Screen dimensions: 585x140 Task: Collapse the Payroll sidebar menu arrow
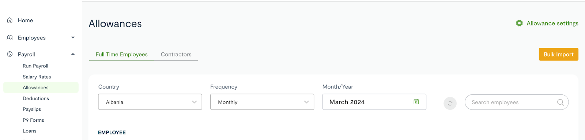point(73,54)
